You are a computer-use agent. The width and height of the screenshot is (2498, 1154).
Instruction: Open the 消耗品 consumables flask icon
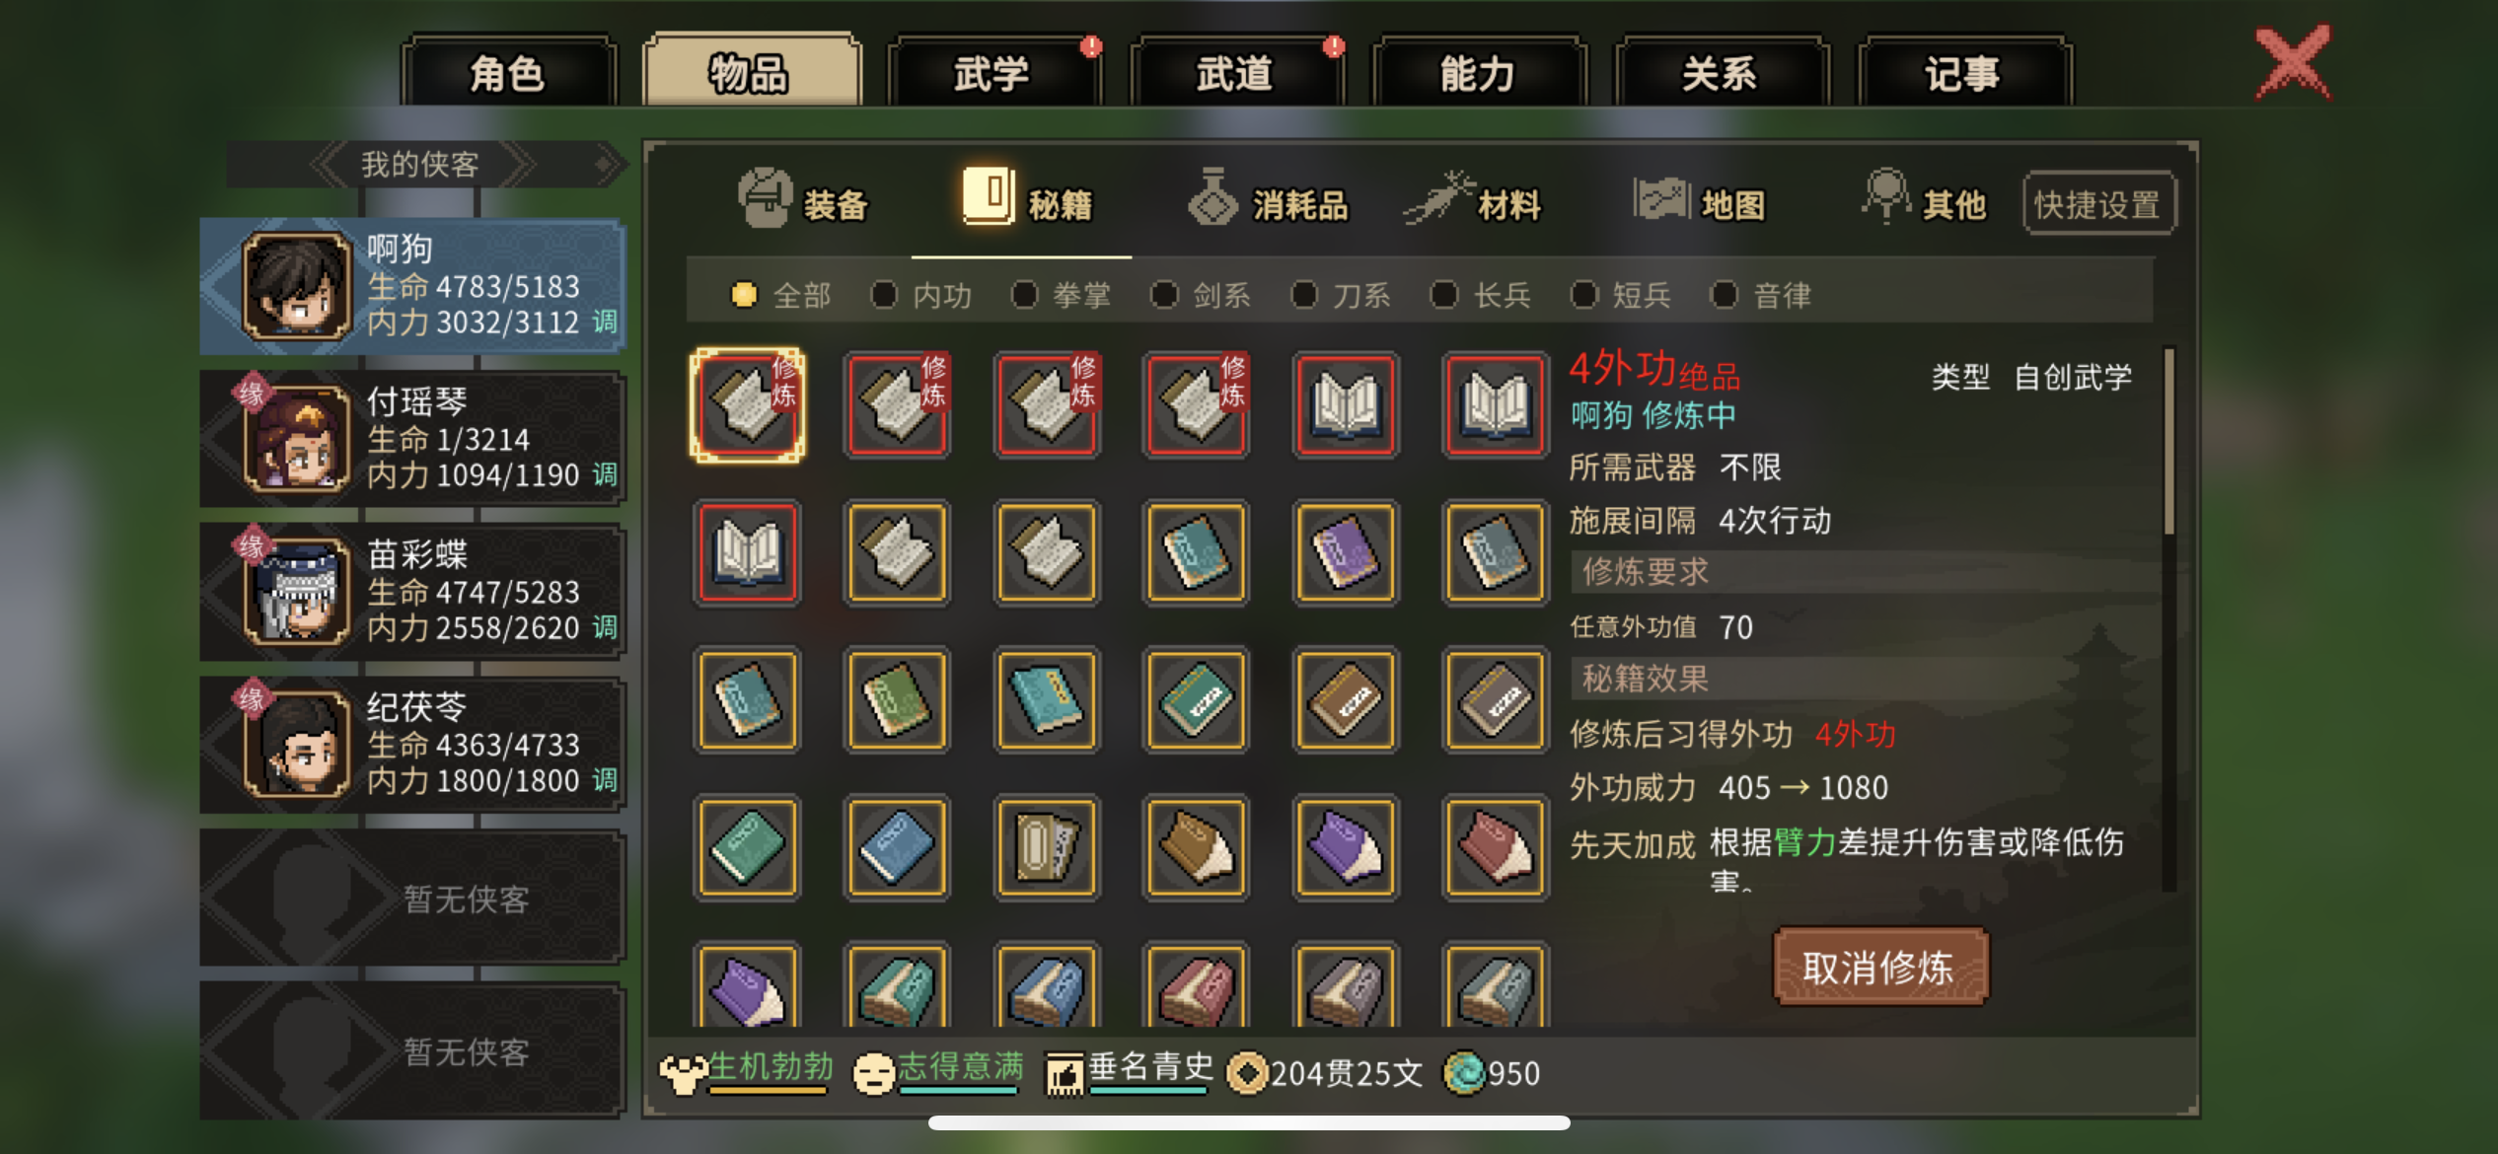[1212, 197]
